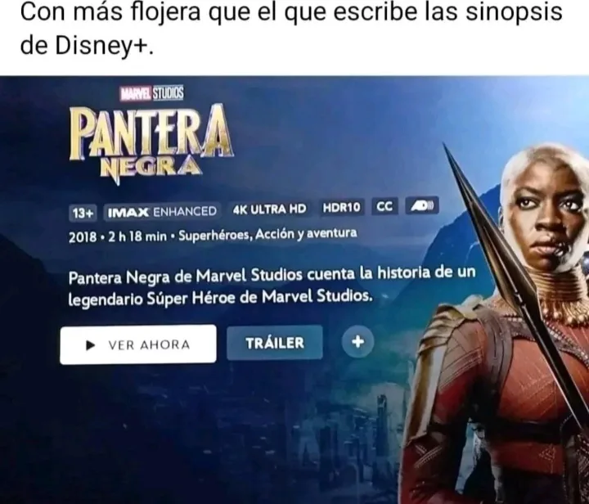
Task: Click the Pantera Negra synopsis paragraph
Action: tap(272, 286)
